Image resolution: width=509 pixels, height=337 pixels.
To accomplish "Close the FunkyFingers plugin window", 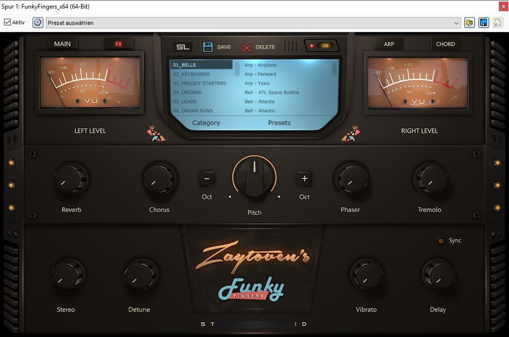I will [x=503, y=6].
